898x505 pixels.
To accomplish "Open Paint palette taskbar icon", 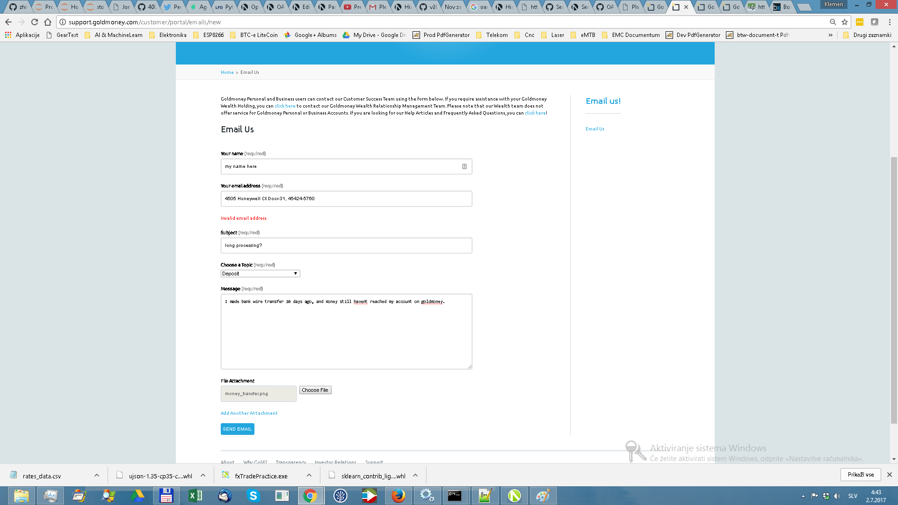I will pyautogui.click(x=543, y=496).
